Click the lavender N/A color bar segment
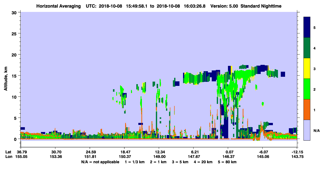This screenshot has height=169, width=330. [x=307, y=130]
